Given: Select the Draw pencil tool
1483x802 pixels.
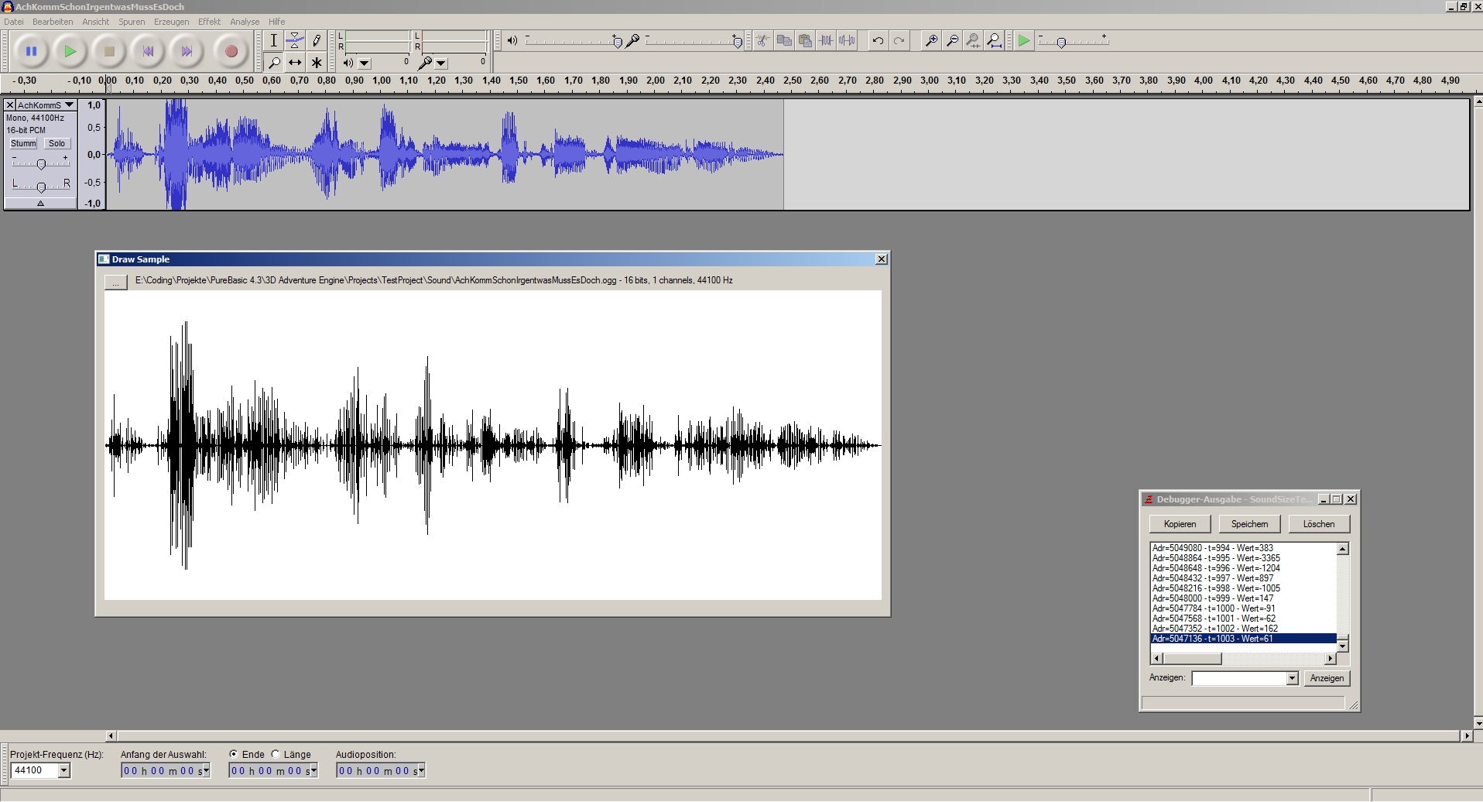Looking at the screenshot, I should click(x=317, y=41).
